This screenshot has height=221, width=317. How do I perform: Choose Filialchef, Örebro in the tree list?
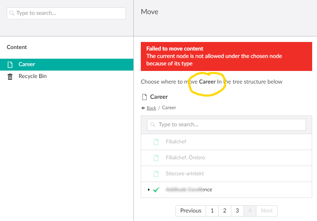pos(185,158)
